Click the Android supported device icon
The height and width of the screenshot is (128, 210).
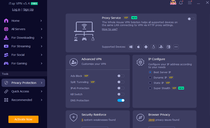pyautogui.click(x=146, y=47)
